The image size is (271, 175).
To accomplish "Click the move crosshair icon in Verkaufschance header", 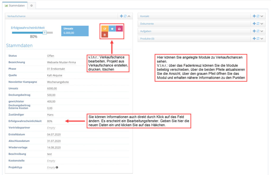I will pyautogui.click(x=121, y=16).
